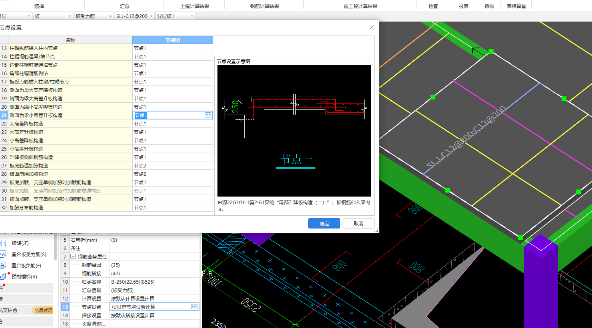Image resolution: width=592 pixels, height=328 pixels.
Task: Click 计算设置 value 按默认计算设置计算
Action: click(x=154, y=298)
